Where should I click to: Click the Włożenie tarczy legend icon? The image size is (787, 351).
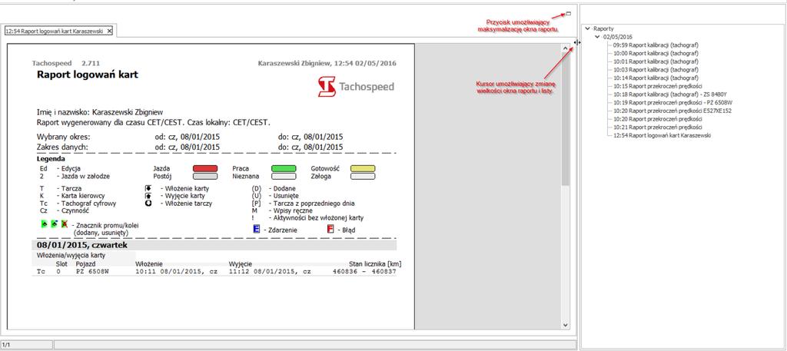coord(148,203)
